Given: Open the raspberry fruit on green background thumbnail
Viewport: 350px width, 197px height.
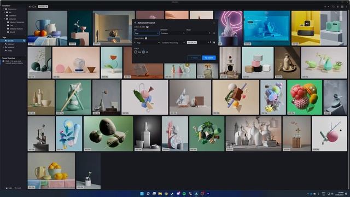Looking at the screenshot, I should 305,97.
